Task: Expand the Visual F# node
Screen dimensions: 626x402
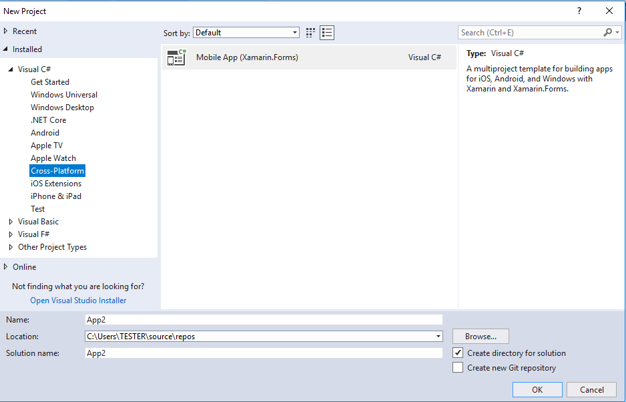Action: 11,234
